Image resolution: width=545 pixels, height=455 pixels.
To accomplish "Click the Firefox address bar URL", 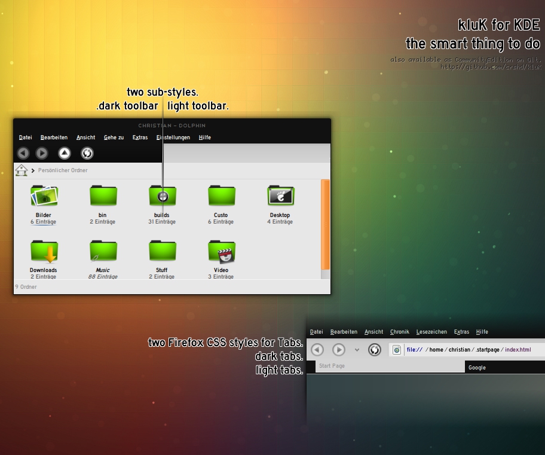I will tap(469, 350).
